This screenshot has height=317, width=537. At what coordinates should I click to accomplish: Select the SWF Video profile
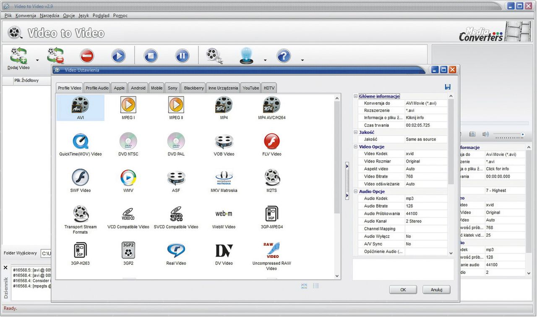(81, 180)
